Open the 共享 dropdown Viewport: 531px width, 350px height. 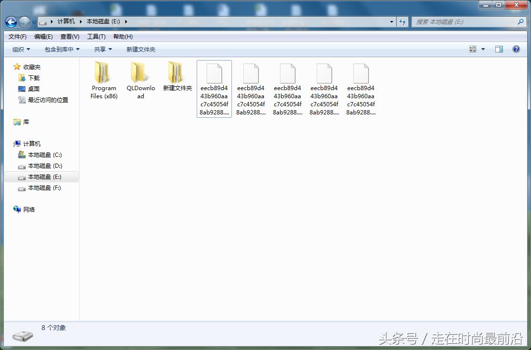point(103,50)
